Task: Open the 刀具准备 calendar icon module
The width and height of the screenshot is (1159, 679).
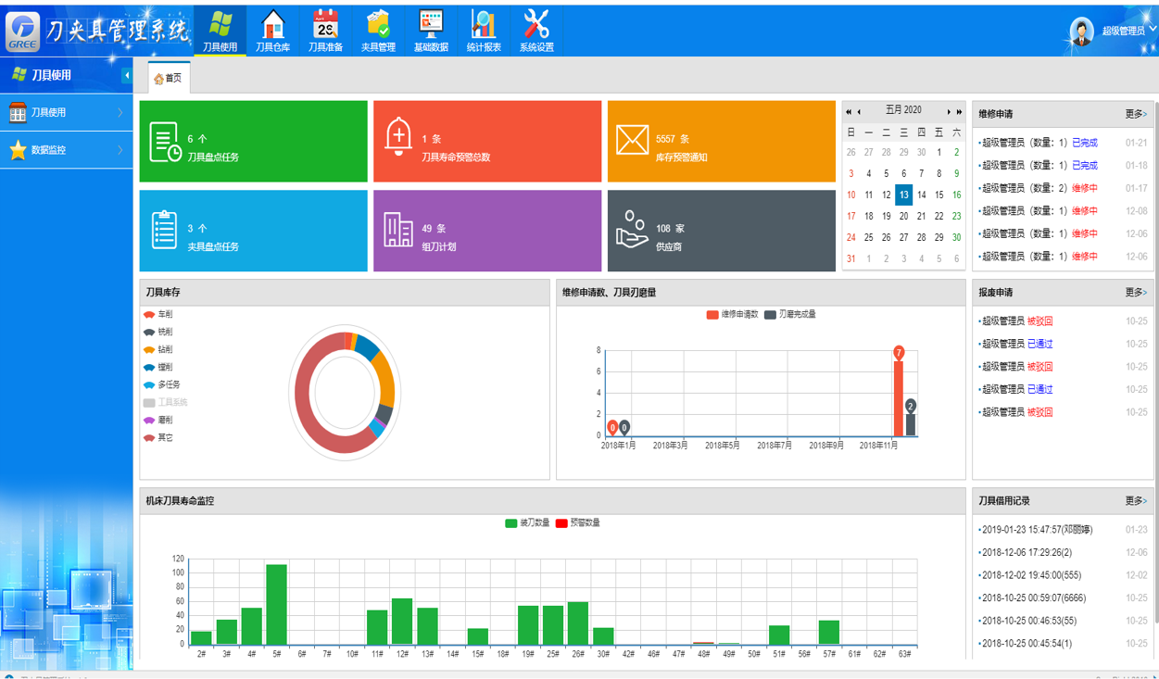Action: [x=325, y=31]
